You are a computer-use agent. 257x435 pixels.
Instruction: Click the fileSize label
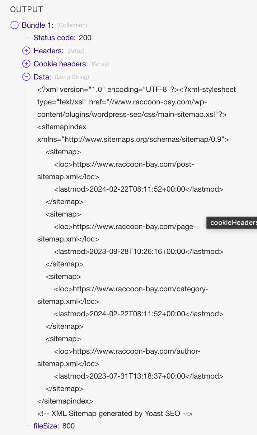click(x=47, y=426)
